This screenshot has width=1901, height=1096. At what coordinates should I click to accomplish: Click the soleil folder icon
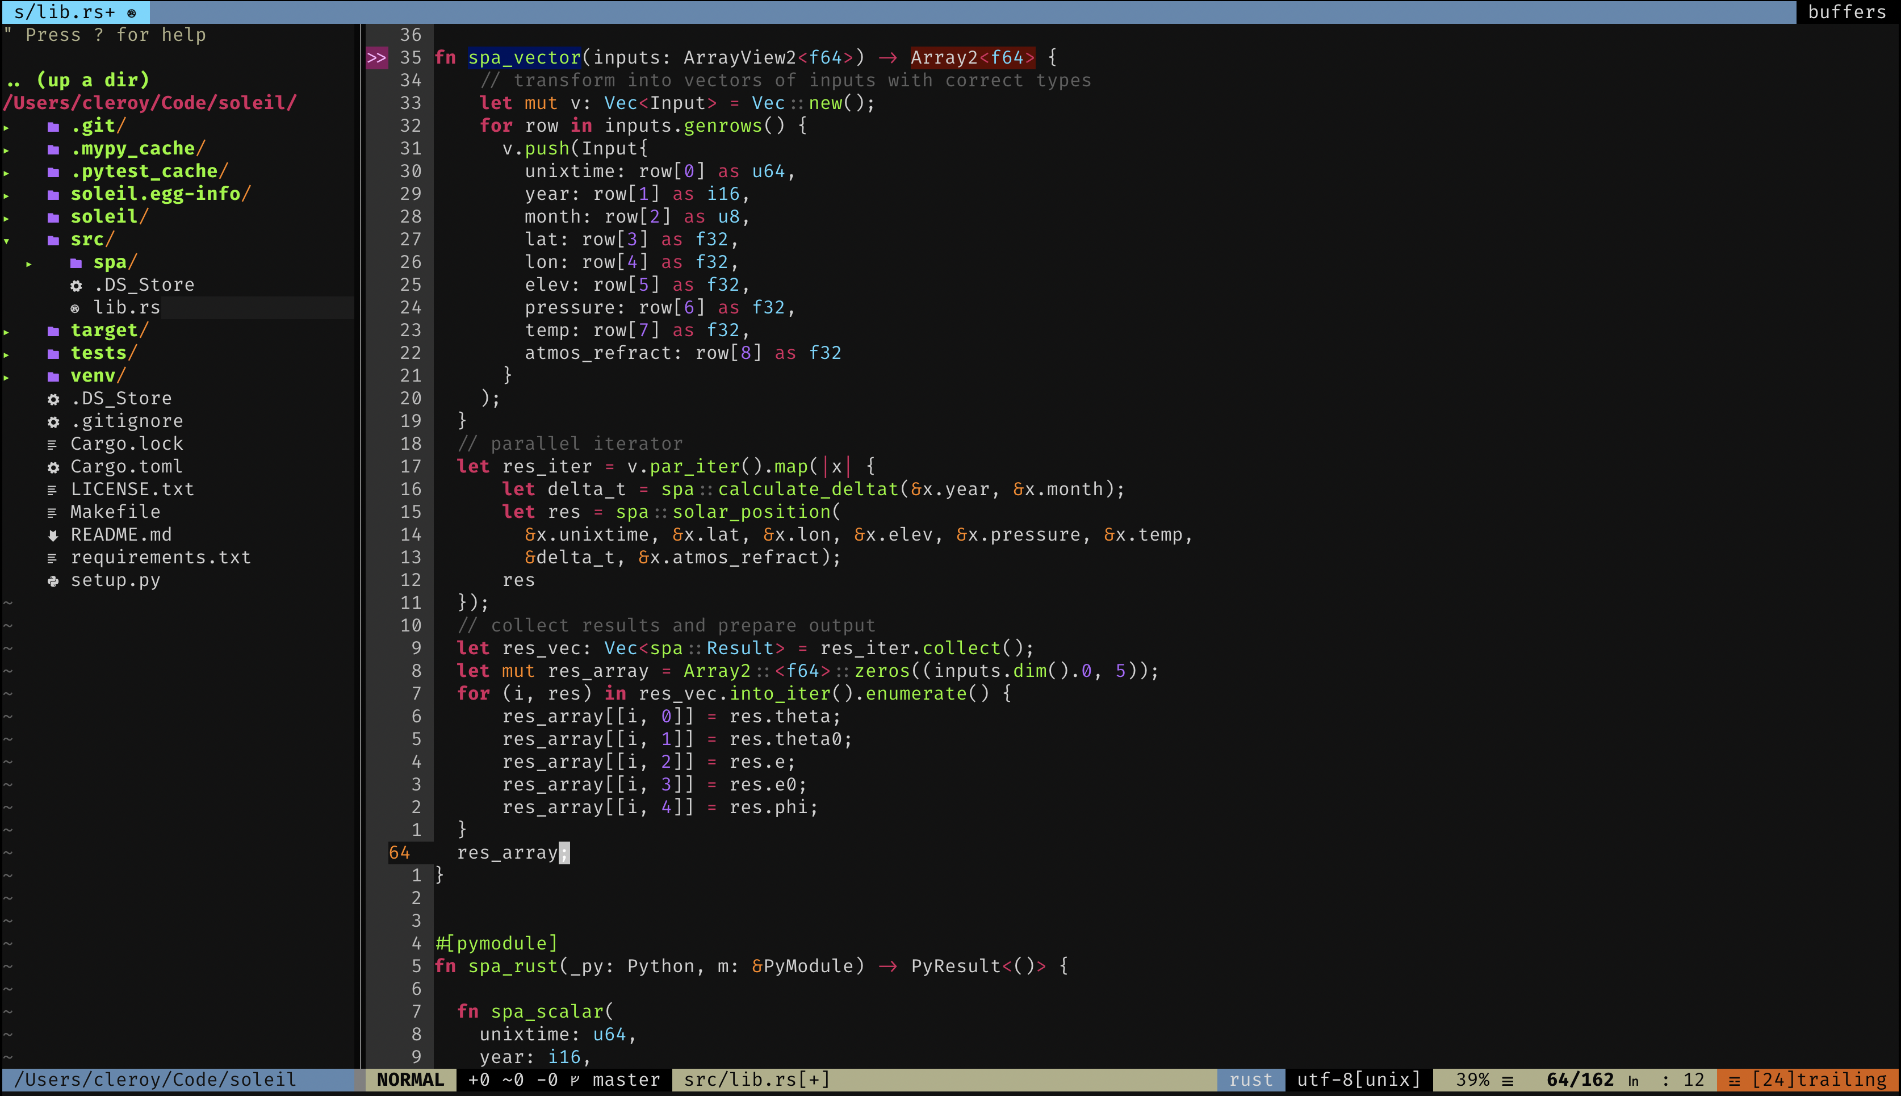53,217
